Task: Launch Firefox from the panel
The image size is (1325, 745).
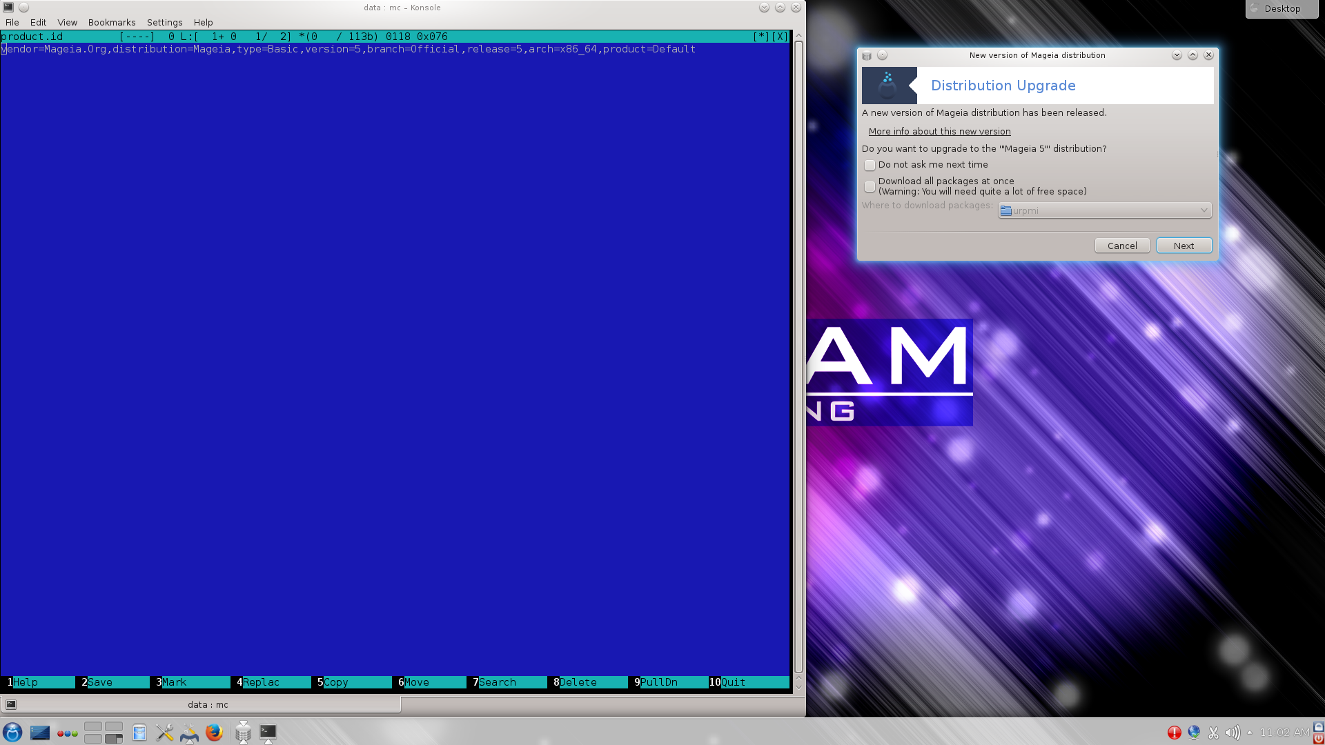Action: pyautogui.click(x=214, y=732)
